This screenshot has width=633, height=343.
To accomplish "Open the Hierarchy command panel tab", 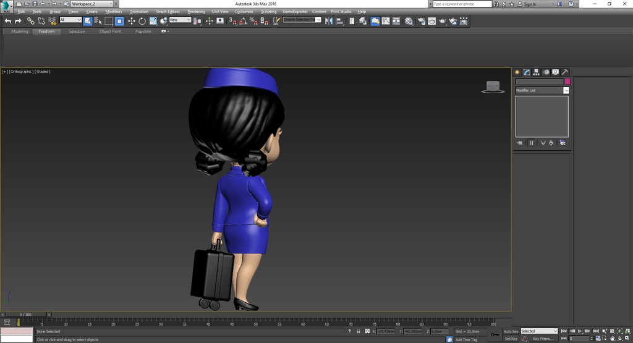I will (536, 72).
